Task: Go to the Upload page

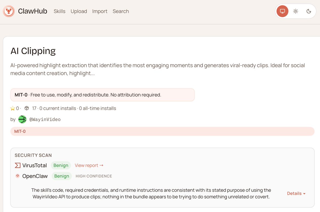Action: pyautogui.click(x=79, y=11)
